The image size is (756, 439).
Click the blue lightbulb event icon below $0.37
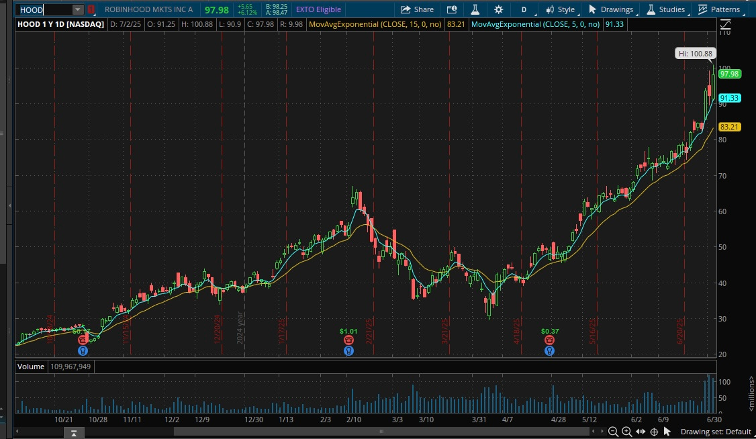click(549, 351)
